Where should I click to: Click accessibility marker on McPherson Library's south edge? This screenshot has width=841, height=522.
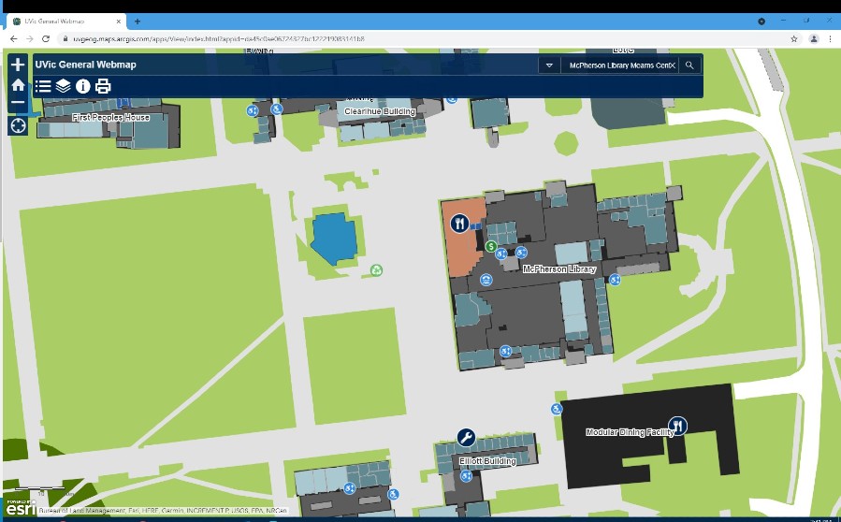(506, 352)
